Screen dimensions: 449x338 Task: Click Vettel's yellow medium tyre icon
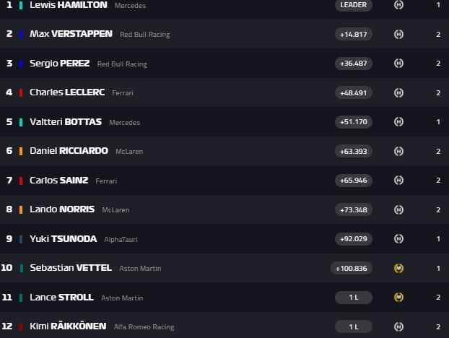(398, 268)
